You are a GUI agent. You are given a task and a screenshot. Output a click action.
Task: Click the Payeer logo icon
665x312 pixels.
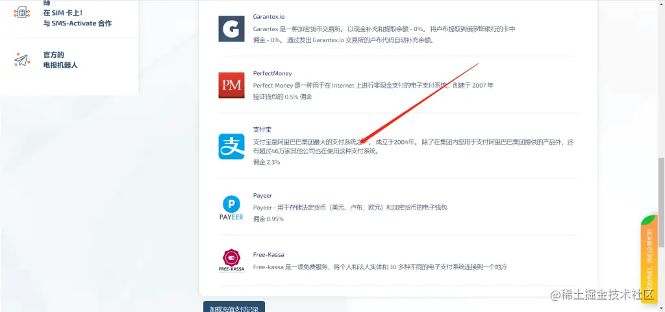coord(231,208)
